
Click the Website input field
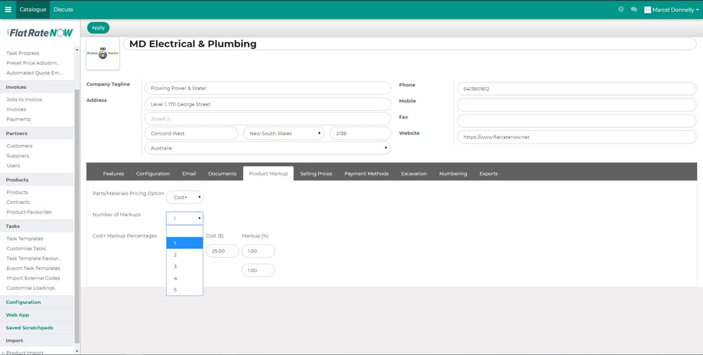pyautogui.click(x=576, y=137)
